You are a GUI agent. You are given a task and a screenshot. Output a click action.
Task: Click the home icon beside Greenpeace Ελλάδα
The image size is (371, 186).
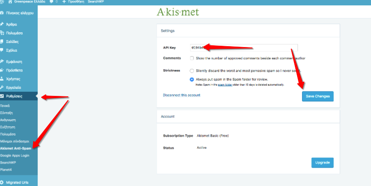click(10, 2)
